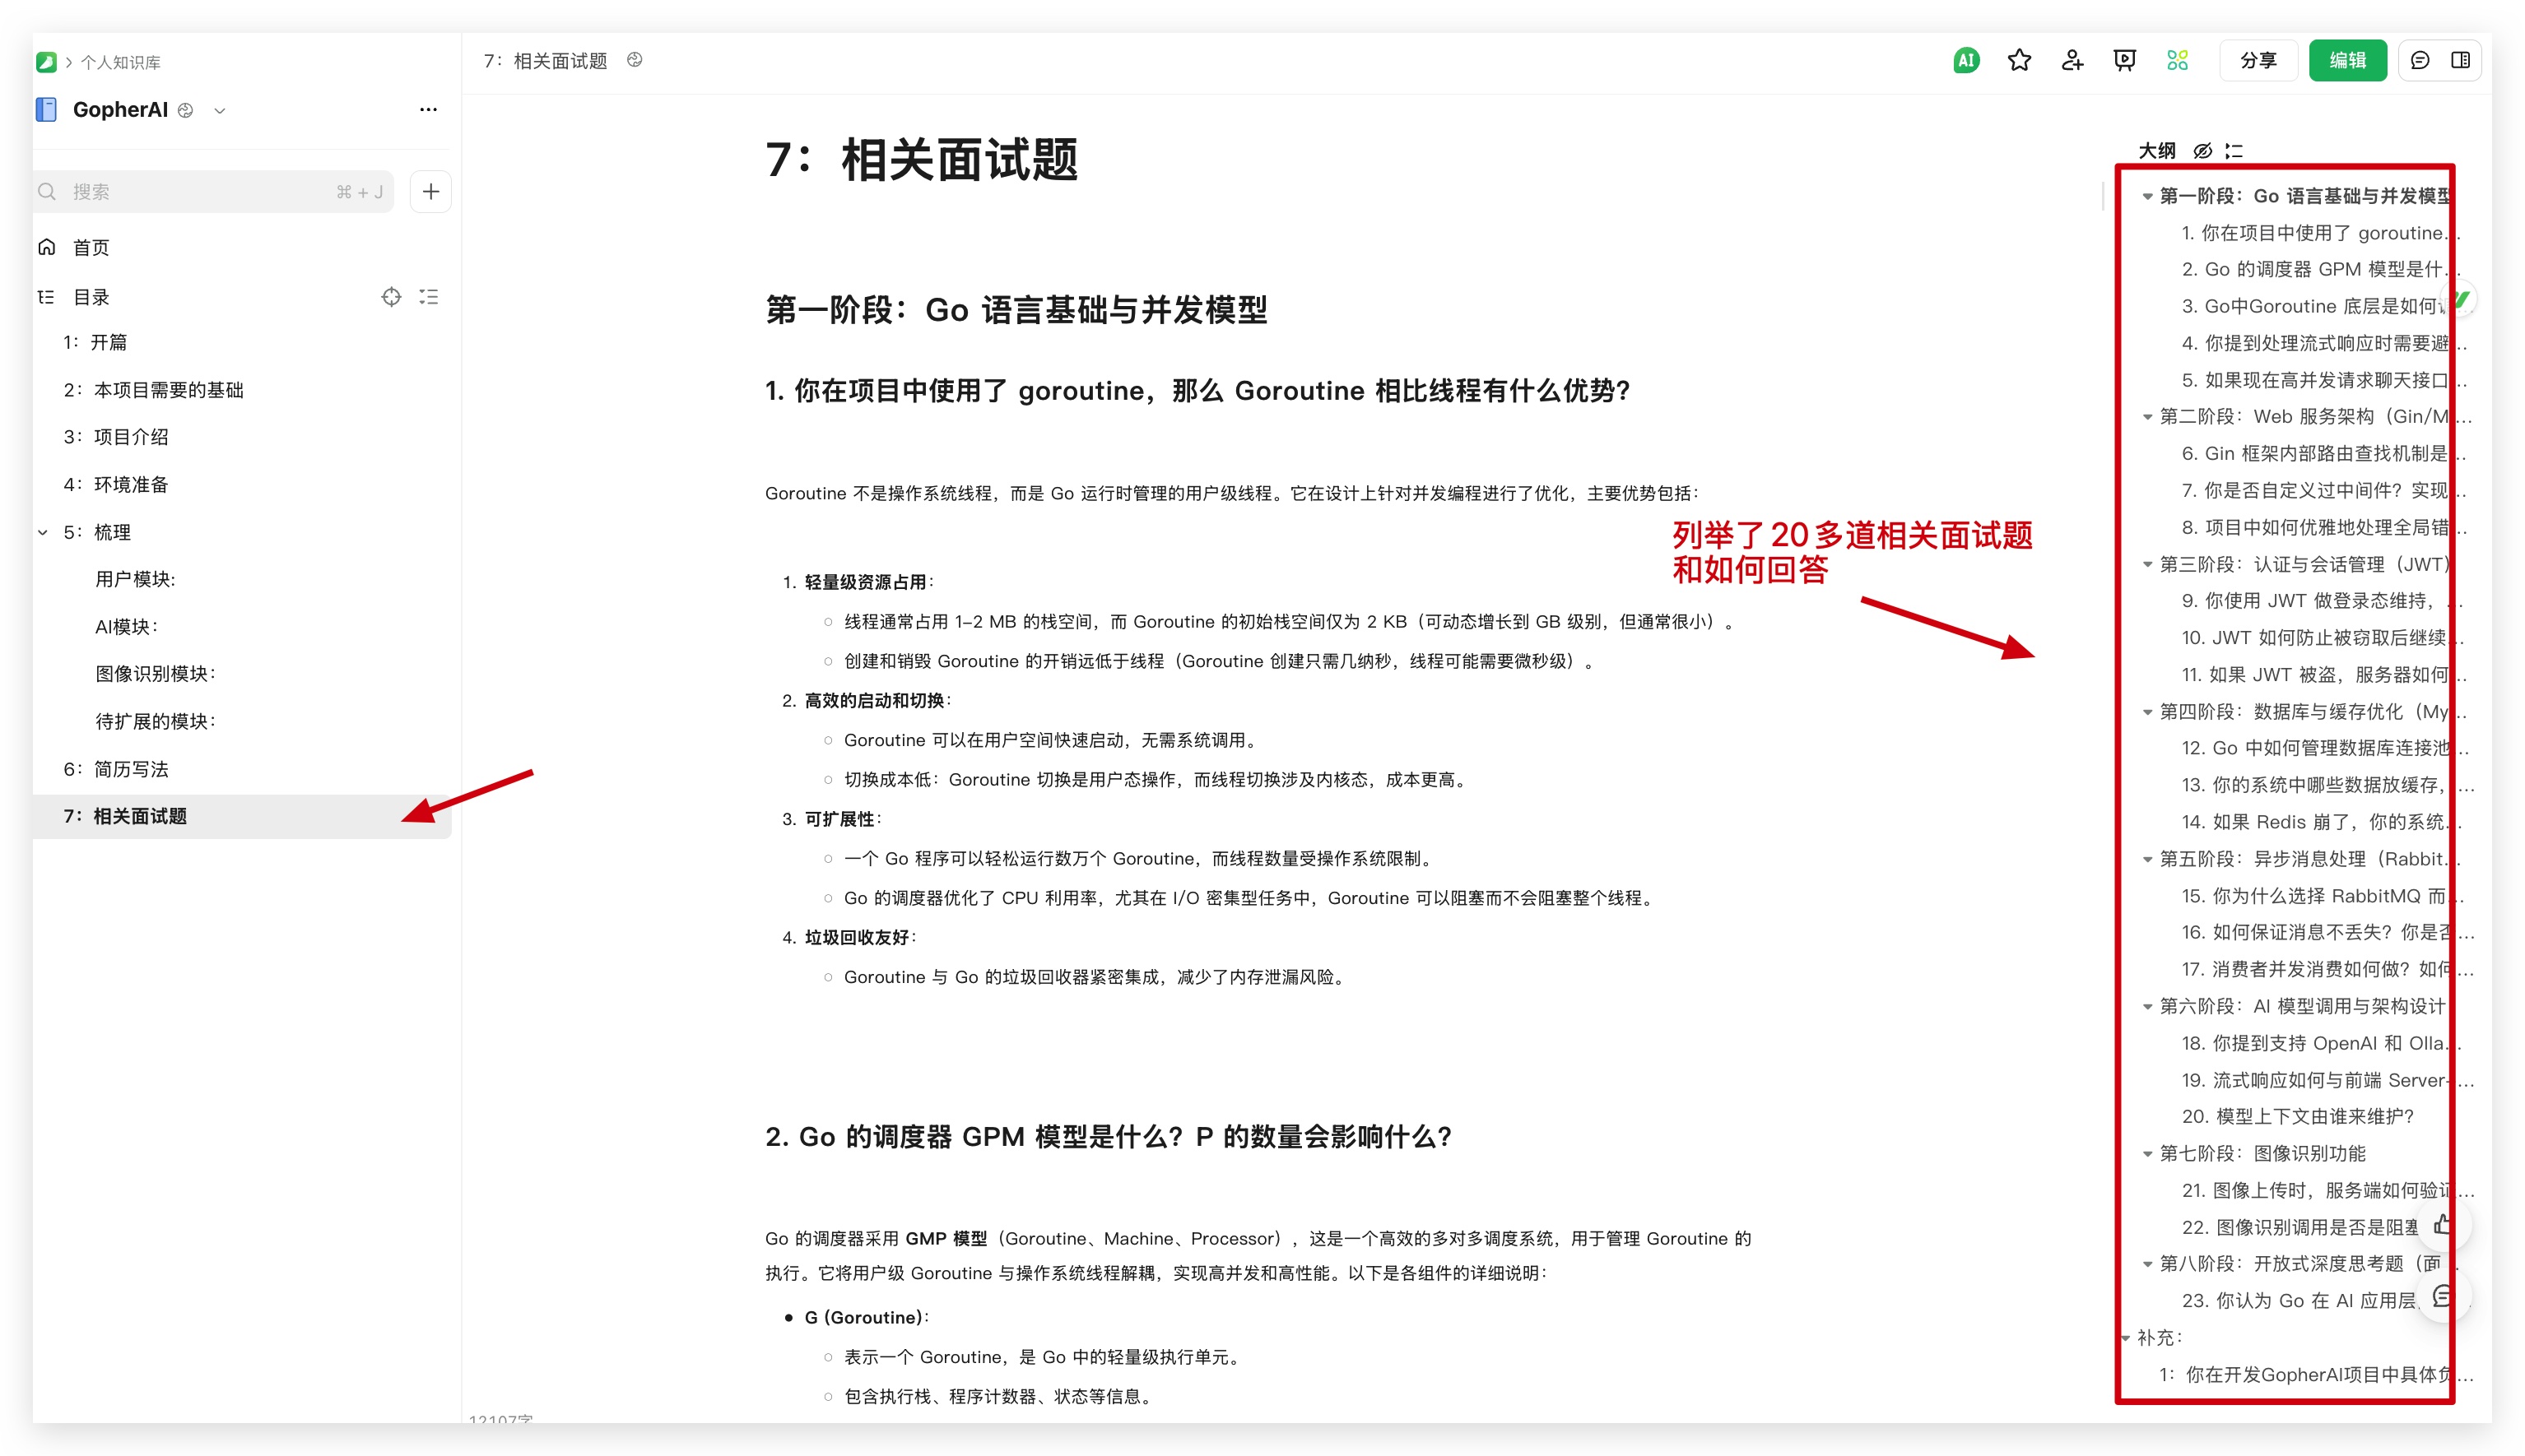The image size is (2525, 1456).
Task: Click the green 编辑 button
Action: point(2347,60)
